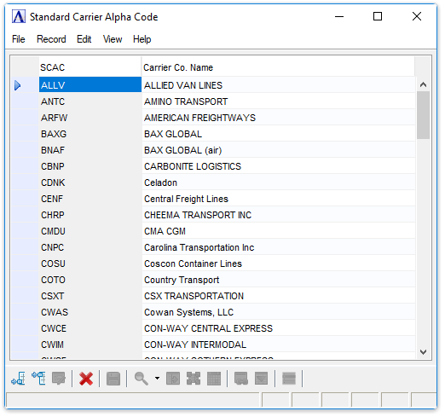The width and height of the screenshot is (445, 417).
Task: Open the View menu
Action: tap(113, 39)
